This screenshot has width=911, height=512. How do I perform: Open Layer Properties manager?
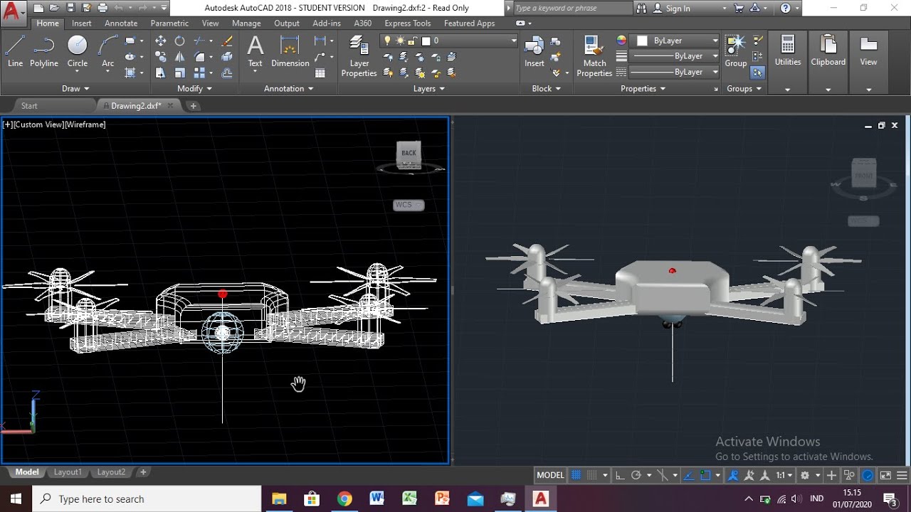click(x=359, y=57)
